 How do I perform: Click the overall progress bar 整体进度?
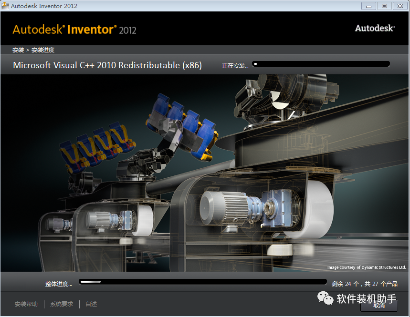[203, 282]
